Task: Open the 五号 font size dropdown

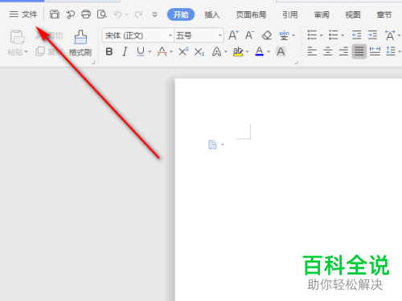Action: pos(220,35)
